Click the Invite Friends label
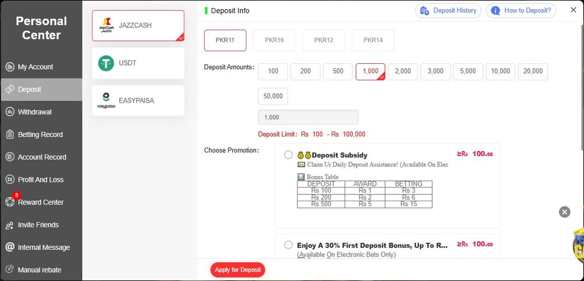584x281 pixels. [38, 225]
